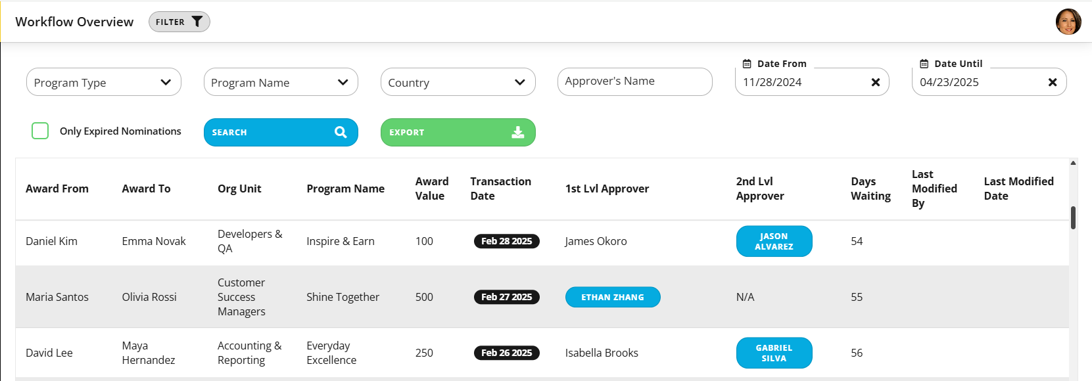Open the Program Name dropdown
Screen dimensions: 1092x381
coord(281,82)
